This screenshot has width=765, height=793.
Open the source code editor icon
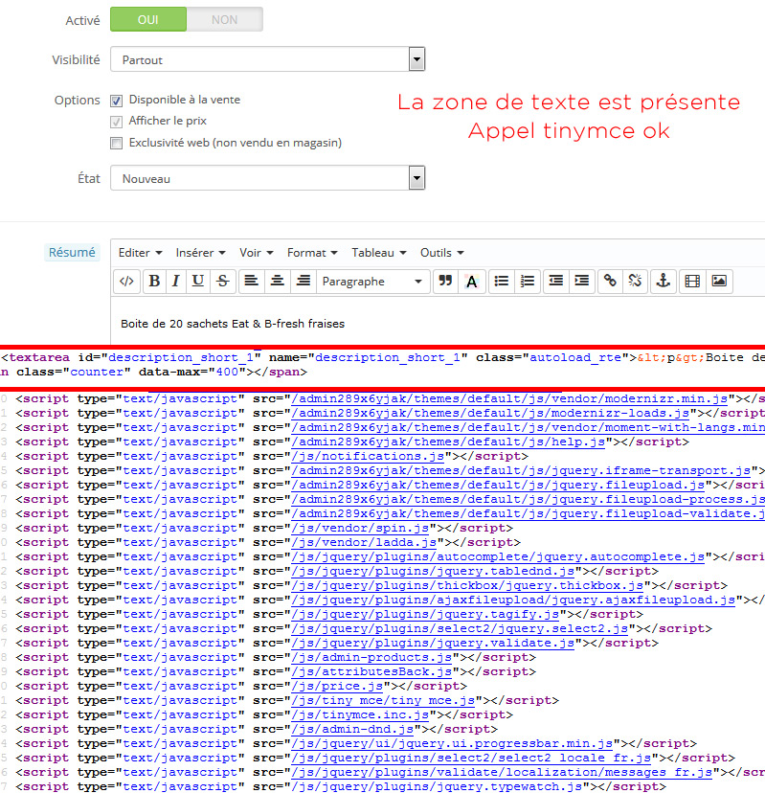[x=126, y=282]
